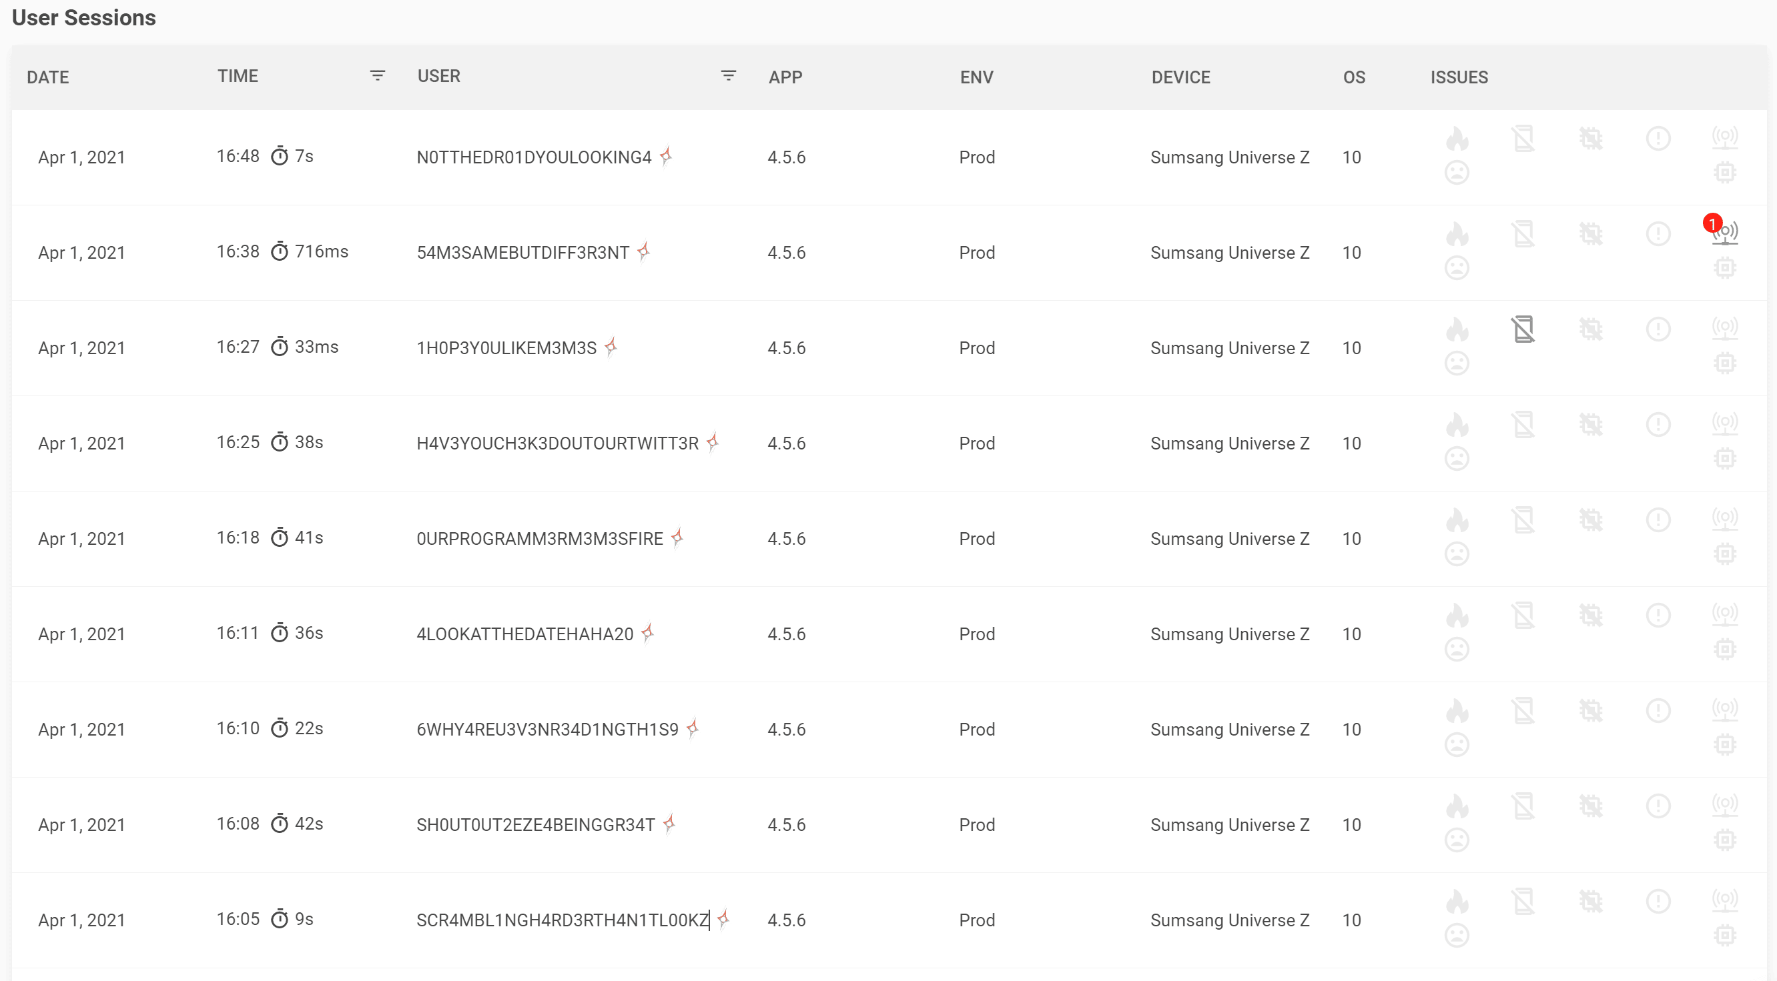1777x981 pixels.
Task: Select user SH0UT0UT2EZE4BEINGGR34T
Action: [x=535, y=824]
